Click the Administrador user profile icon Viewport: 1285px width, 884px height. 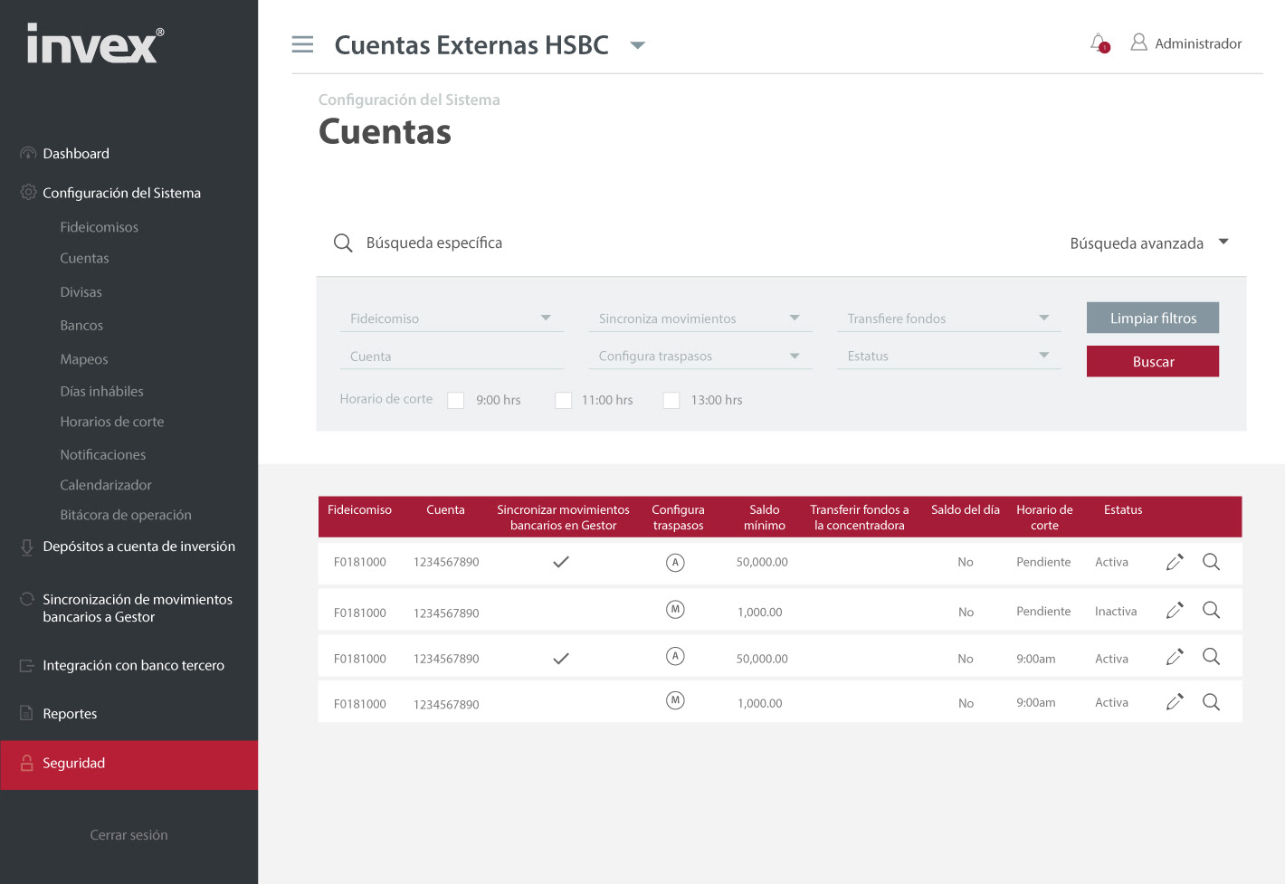pos(1138,43)
